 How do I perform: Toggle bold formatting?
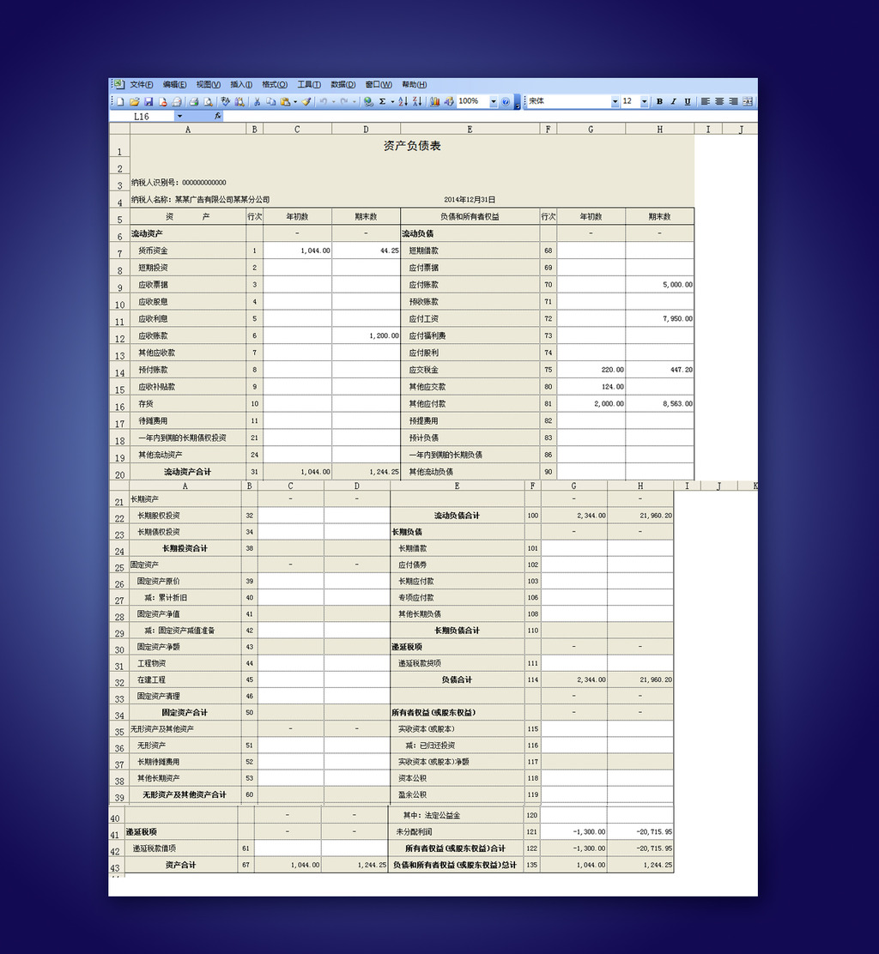659,101
